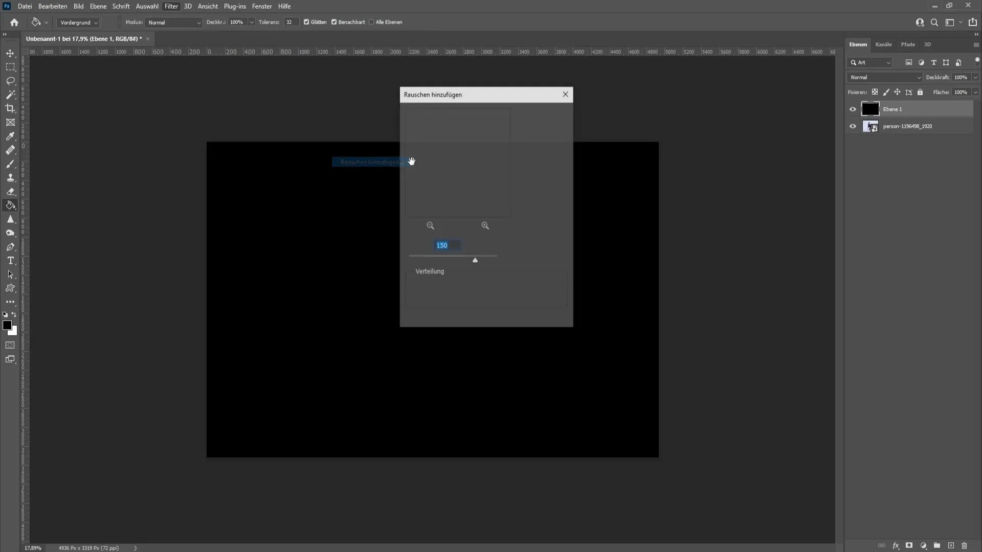Screen dimensions: 982x552
Task: Click the foreground color swatch
Action: [7, 325]
